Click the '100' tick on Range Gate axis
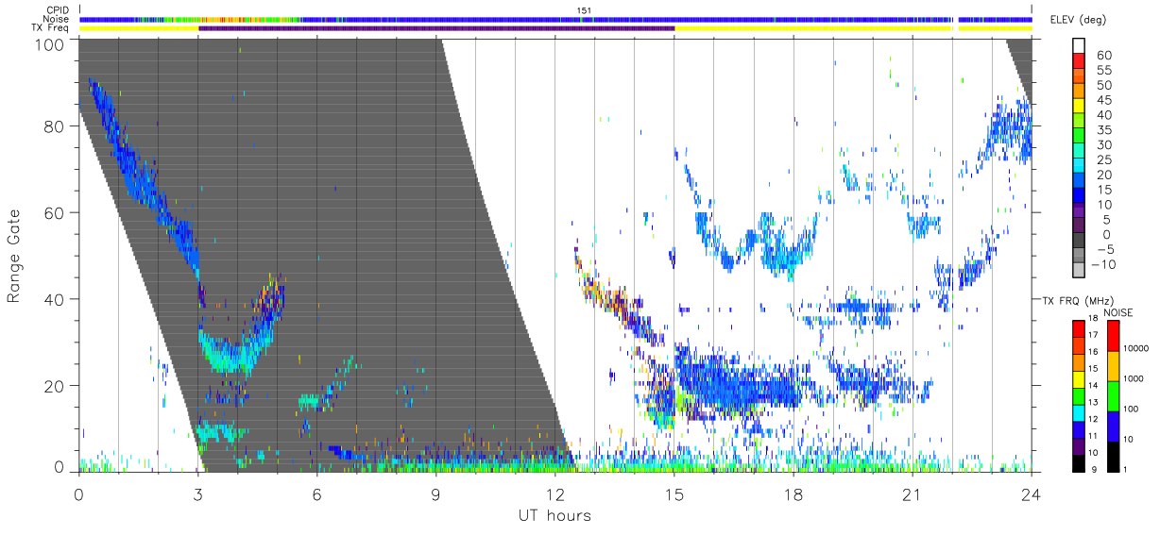 point(51,43)
